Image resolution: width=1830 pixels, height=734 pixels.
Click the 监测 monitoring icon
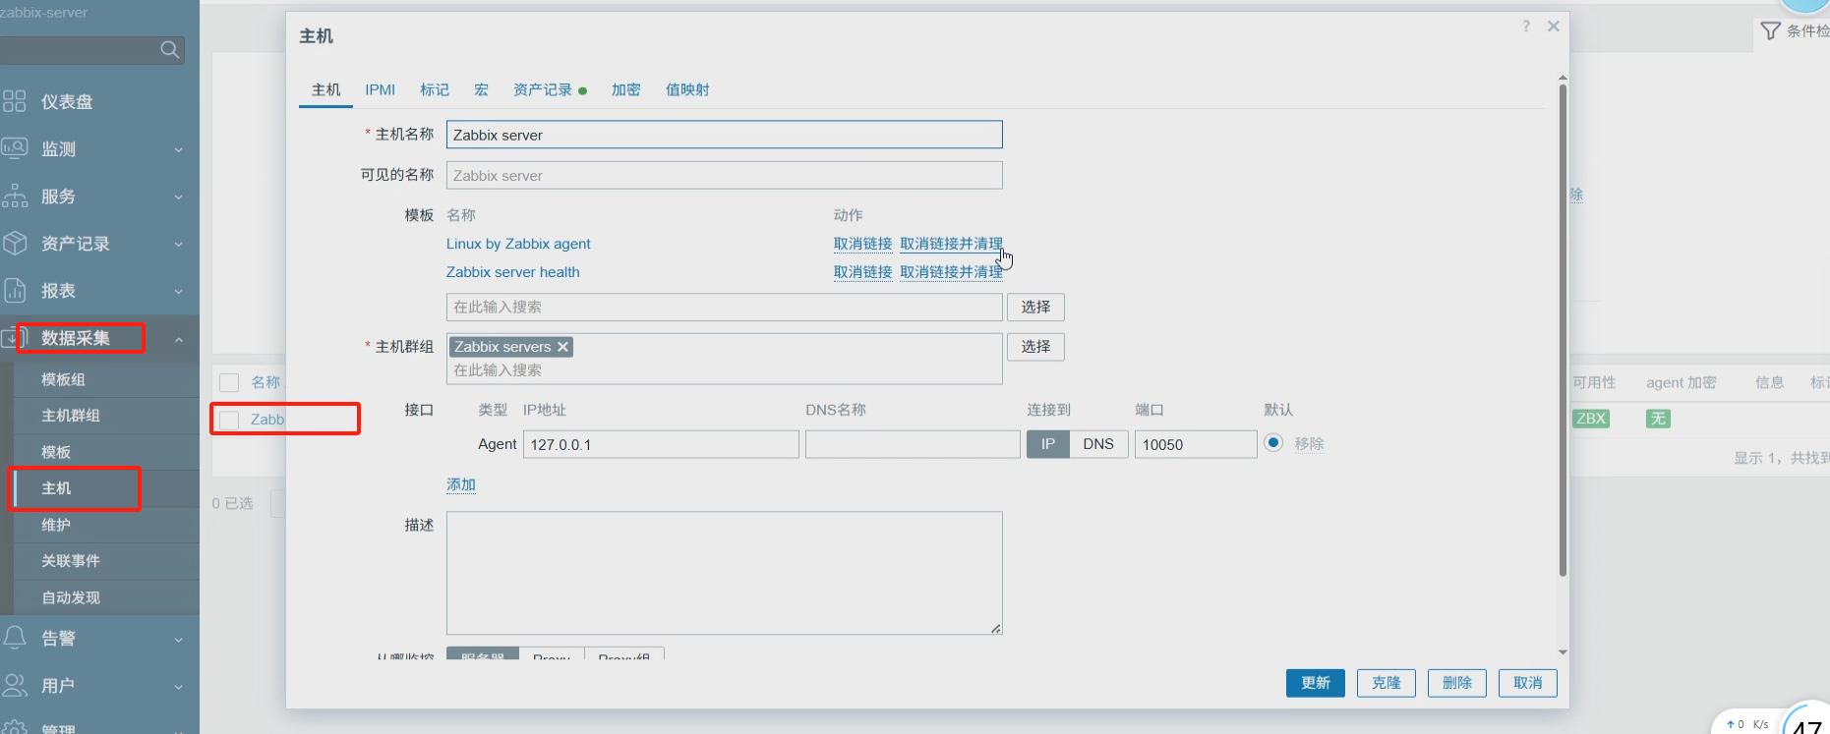(14, 148)
